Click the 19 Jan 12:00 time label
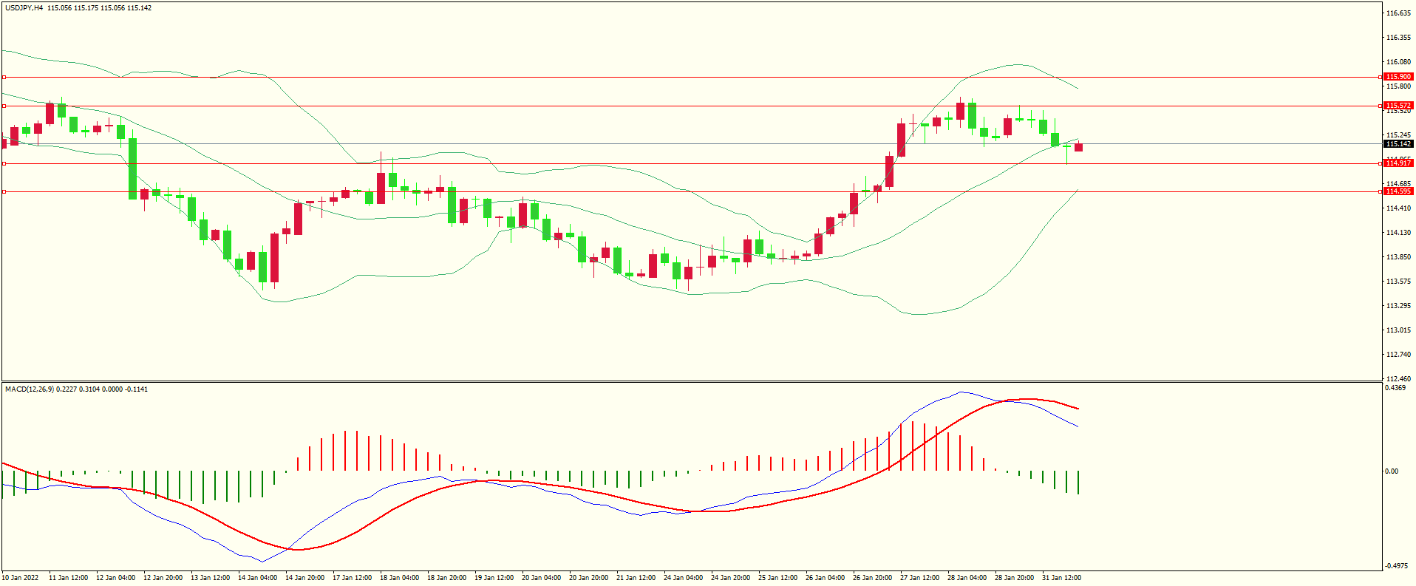 pyautogui.click(x=494, y=578)
